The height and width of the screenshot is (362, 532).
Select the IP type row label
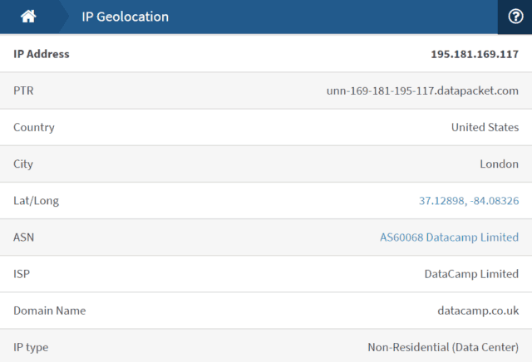coord(31,347)
